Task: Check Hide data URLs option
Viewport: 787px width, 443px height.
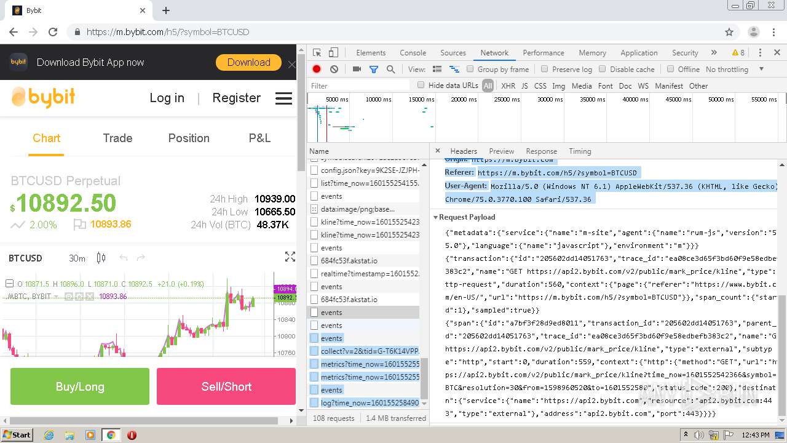Action: 421,86
